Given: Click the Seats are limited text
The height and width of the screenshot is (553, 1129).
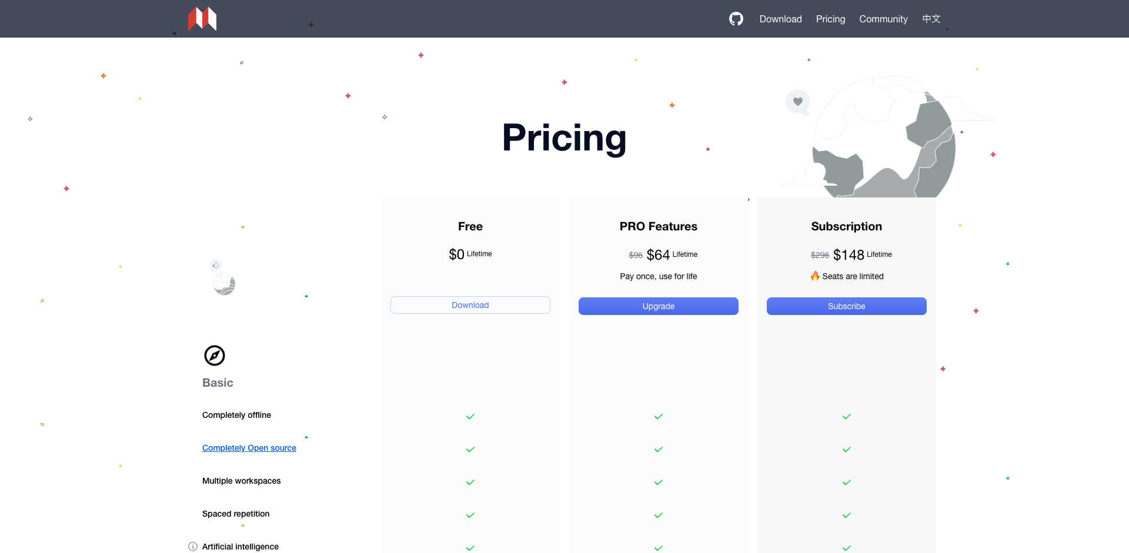Looking at the screenshot, I should 853,276.
